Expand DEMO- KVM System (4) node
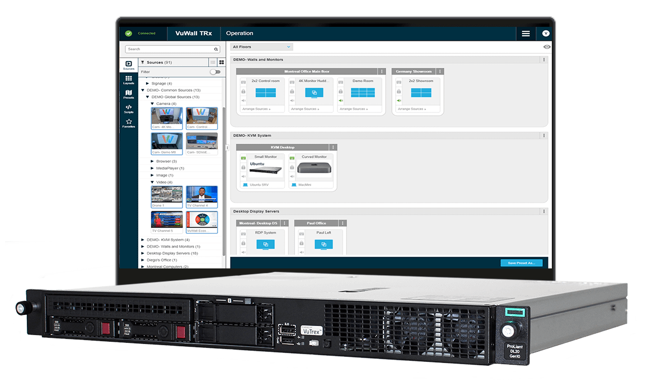Viewport: 647px width, 387px height. pos(143,240)
